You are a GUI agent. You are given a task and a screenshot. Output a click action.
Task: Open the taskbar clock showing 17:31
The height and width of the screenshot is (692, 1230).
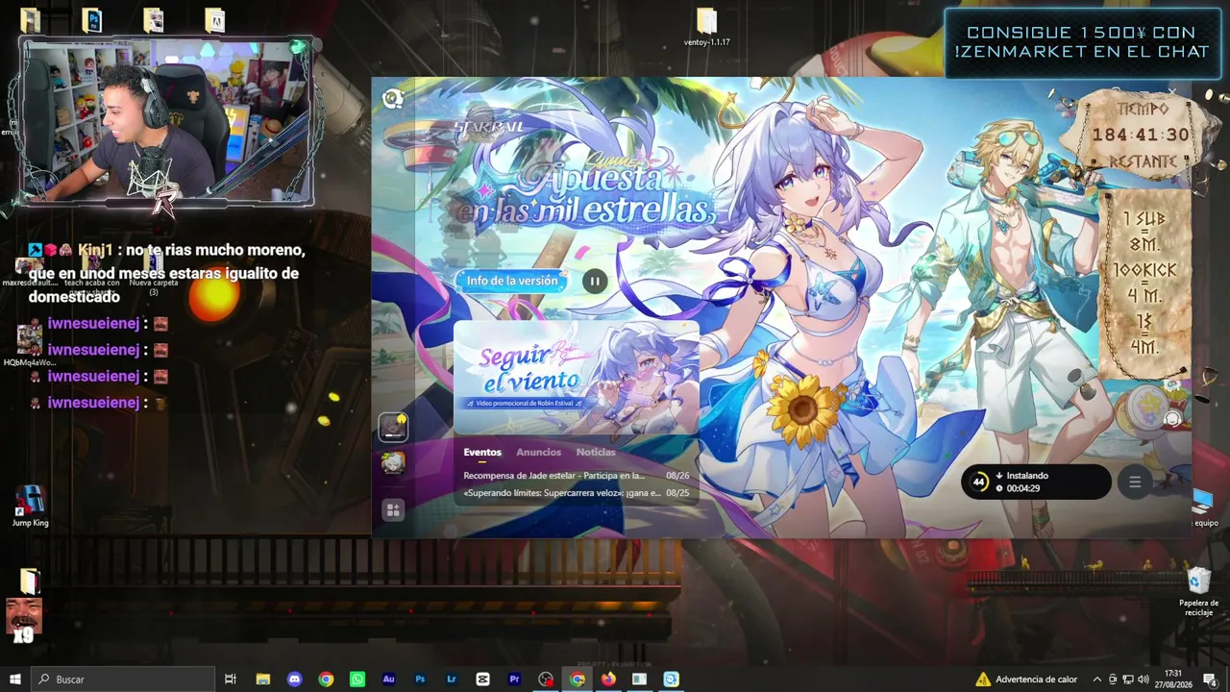tap(1173, 680)
